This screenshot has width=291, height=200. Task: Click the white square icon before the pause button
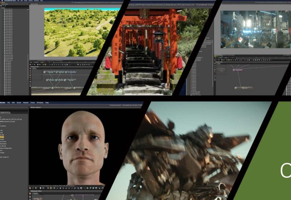point(41,188)
